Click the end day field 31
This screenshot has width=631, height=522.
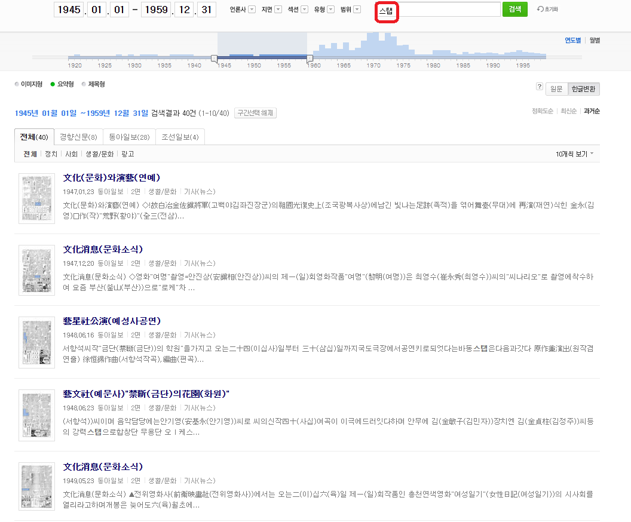click(x=206, y=10)
